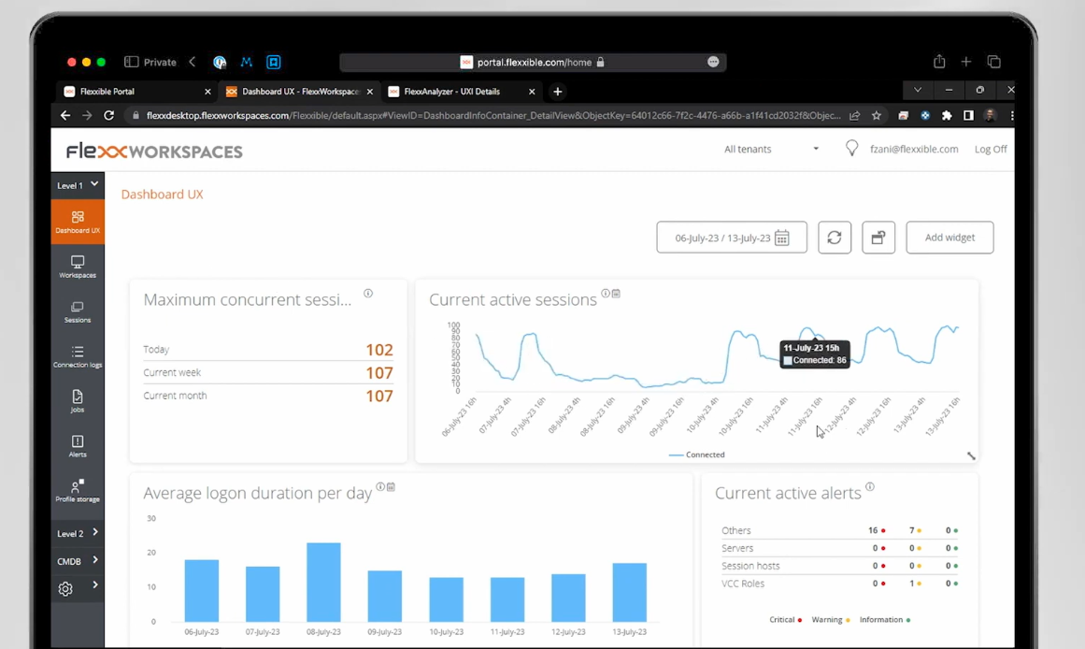Reload the page with browser refresh button

(x=108, y=116)
